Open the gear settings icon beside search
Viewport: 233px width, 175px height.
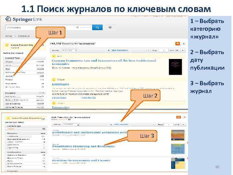coord(110,27)
